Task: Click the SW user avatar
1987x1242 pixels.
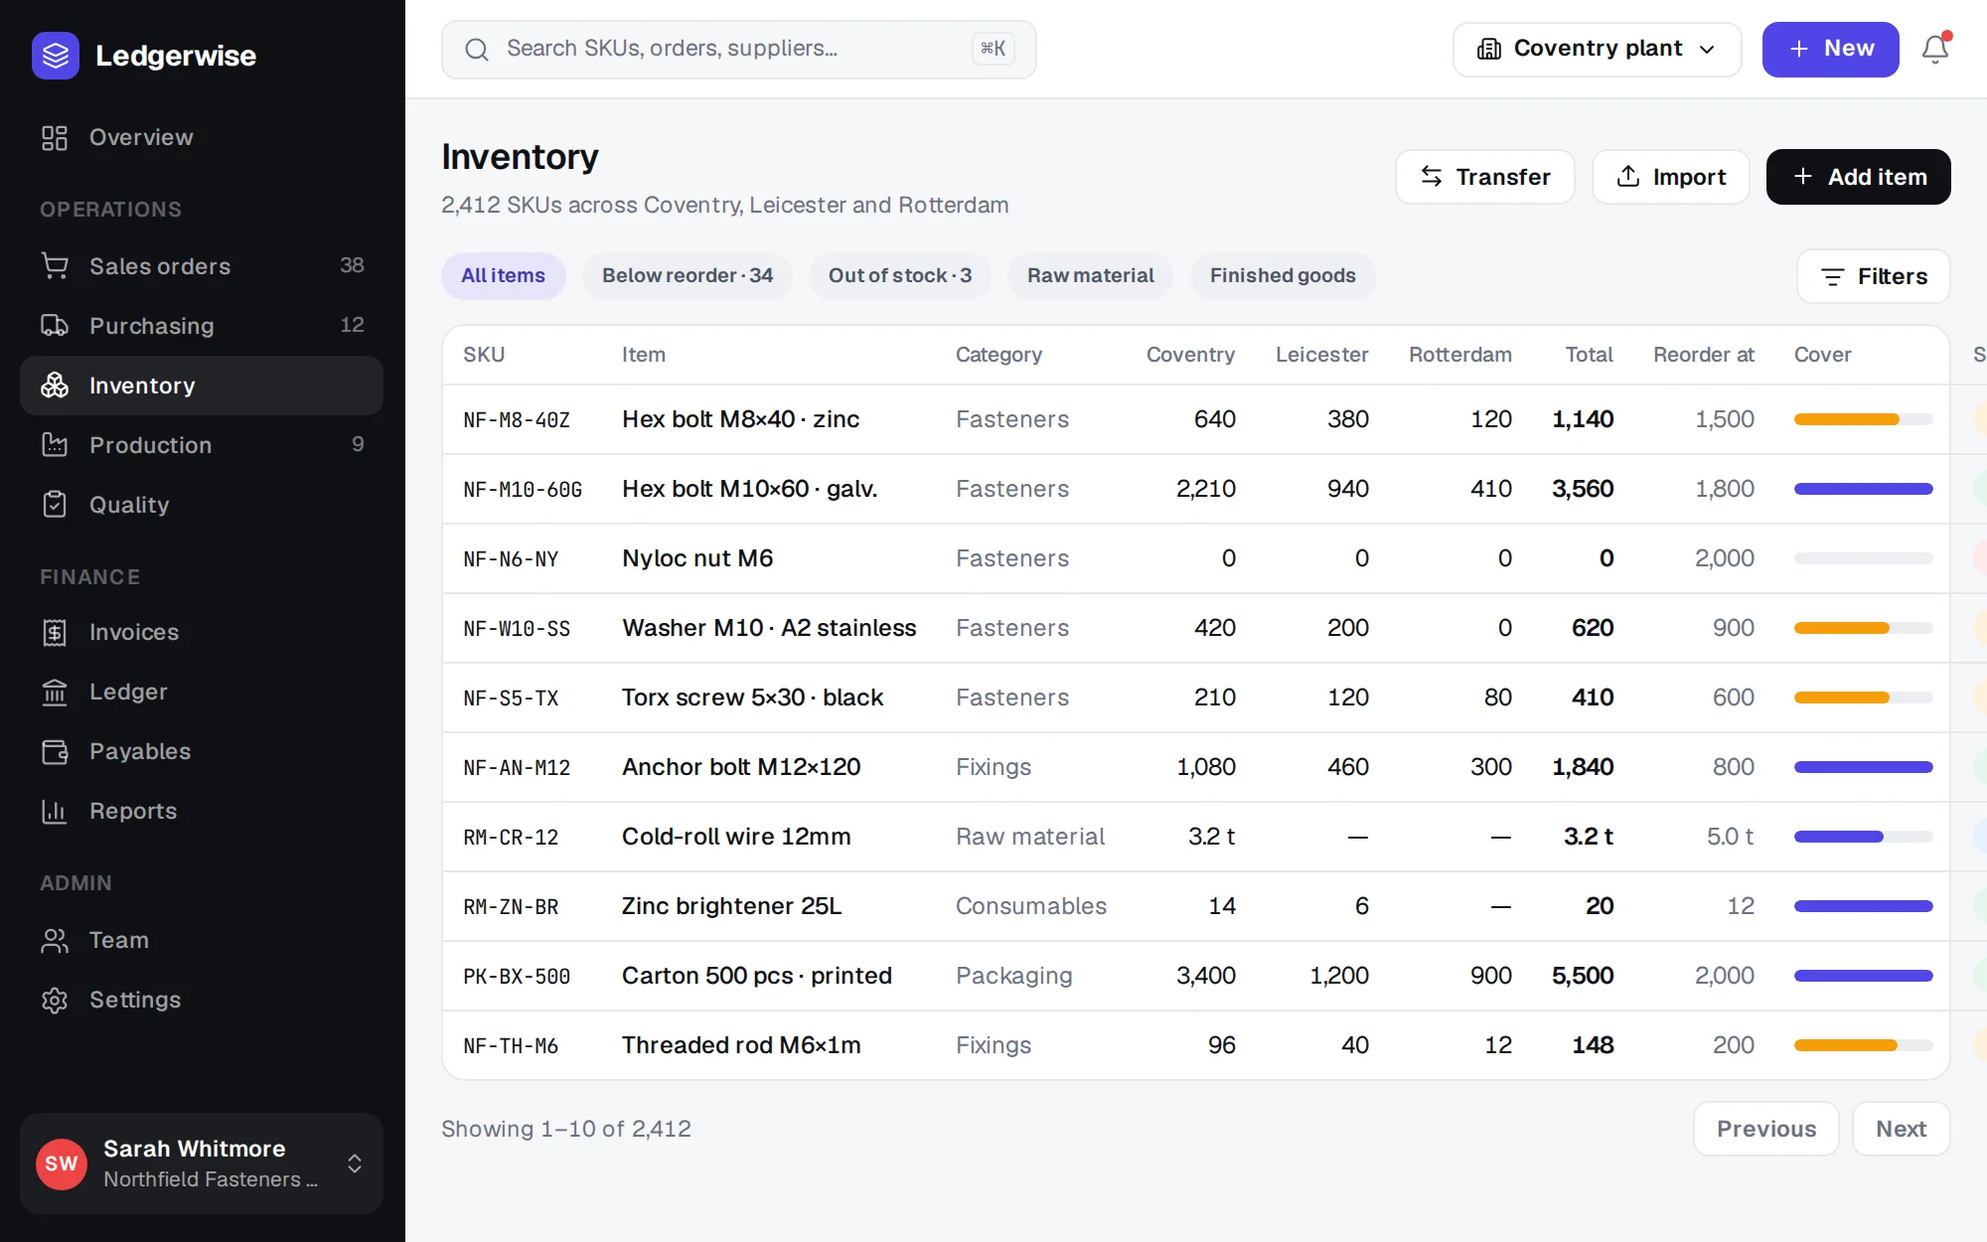Action: click(62, 1164)
